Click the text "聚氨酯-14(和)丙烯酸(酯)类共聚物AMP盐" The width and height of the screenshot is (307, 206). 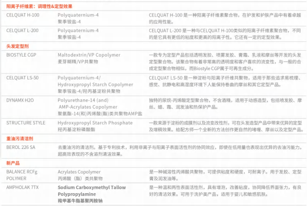tap(100, 114)
